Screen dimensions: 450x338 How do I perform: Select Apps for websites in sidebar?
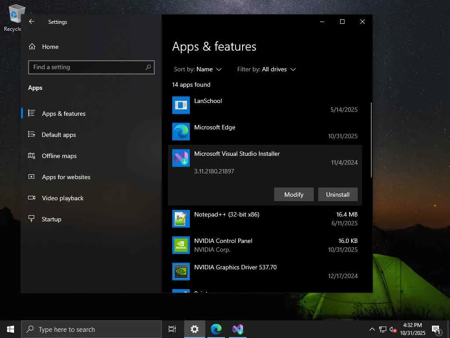tap(66, 177)
